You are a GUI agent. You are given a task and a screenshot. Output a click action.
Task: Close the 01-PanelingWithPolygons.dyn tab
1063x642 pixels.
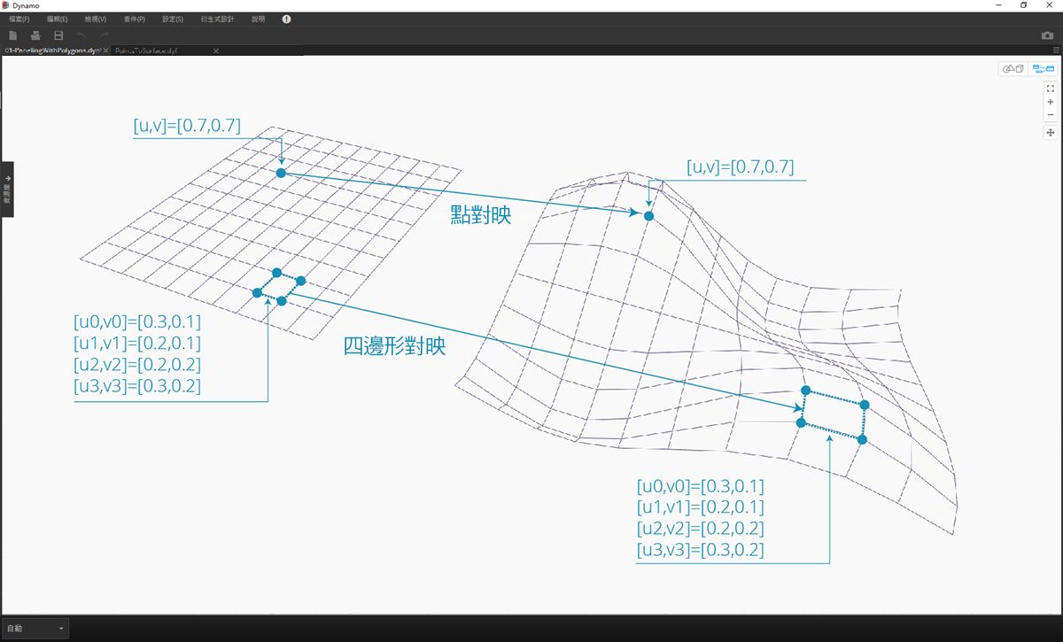[x=106, y=50]
